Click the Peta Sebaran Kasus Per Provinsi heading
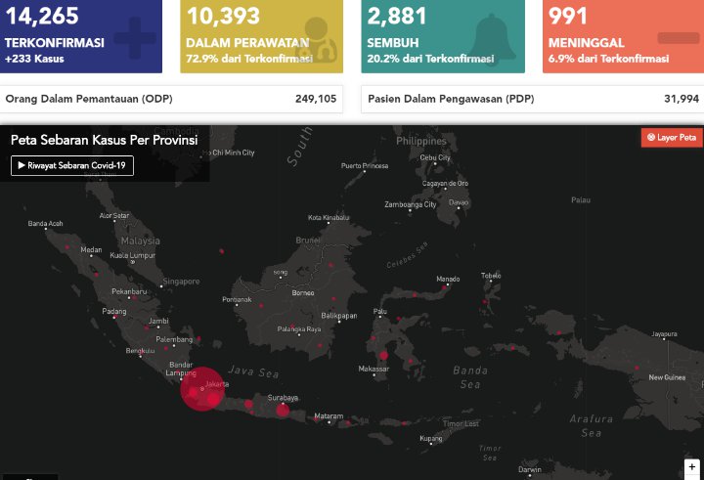The image size is (704, 480). (105, 140)
